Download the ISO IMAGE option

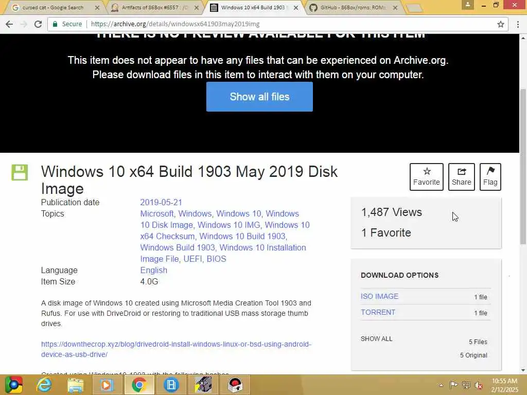click(x=379, y=296)
